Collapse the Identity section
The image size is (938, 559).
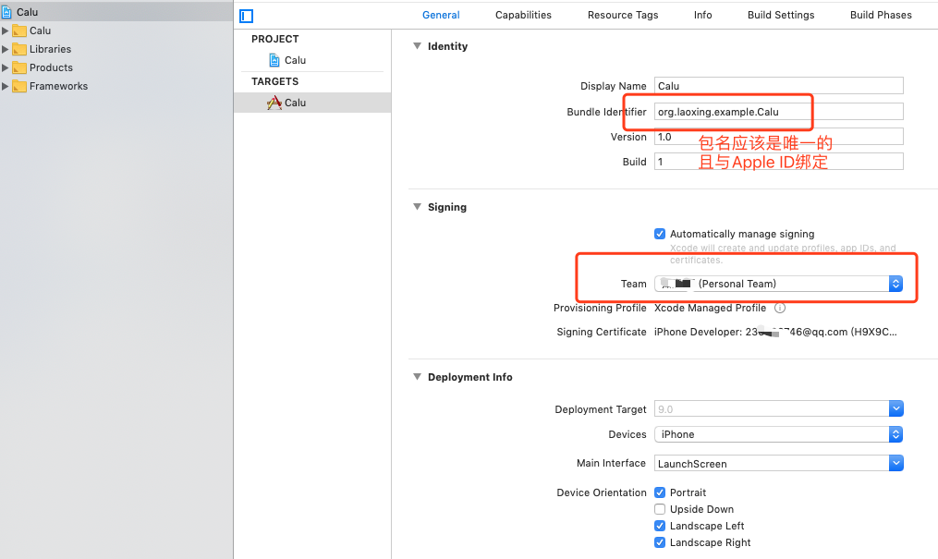coord(417,46)
